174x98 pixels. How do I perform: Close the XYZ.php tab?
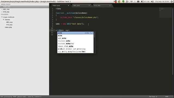click(110, 5)
